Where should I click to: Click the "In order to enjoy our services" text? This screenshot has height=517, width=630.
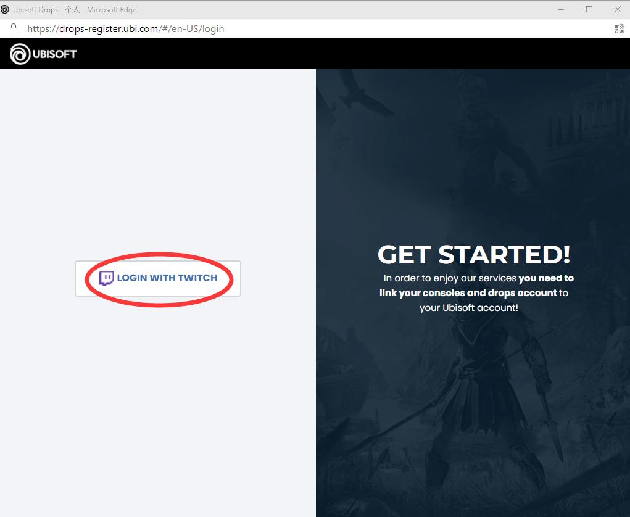click(x=450, y=278)
